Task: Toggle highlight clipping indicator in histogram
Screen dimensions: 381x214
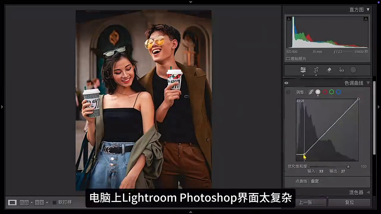Action: point(366,19)
